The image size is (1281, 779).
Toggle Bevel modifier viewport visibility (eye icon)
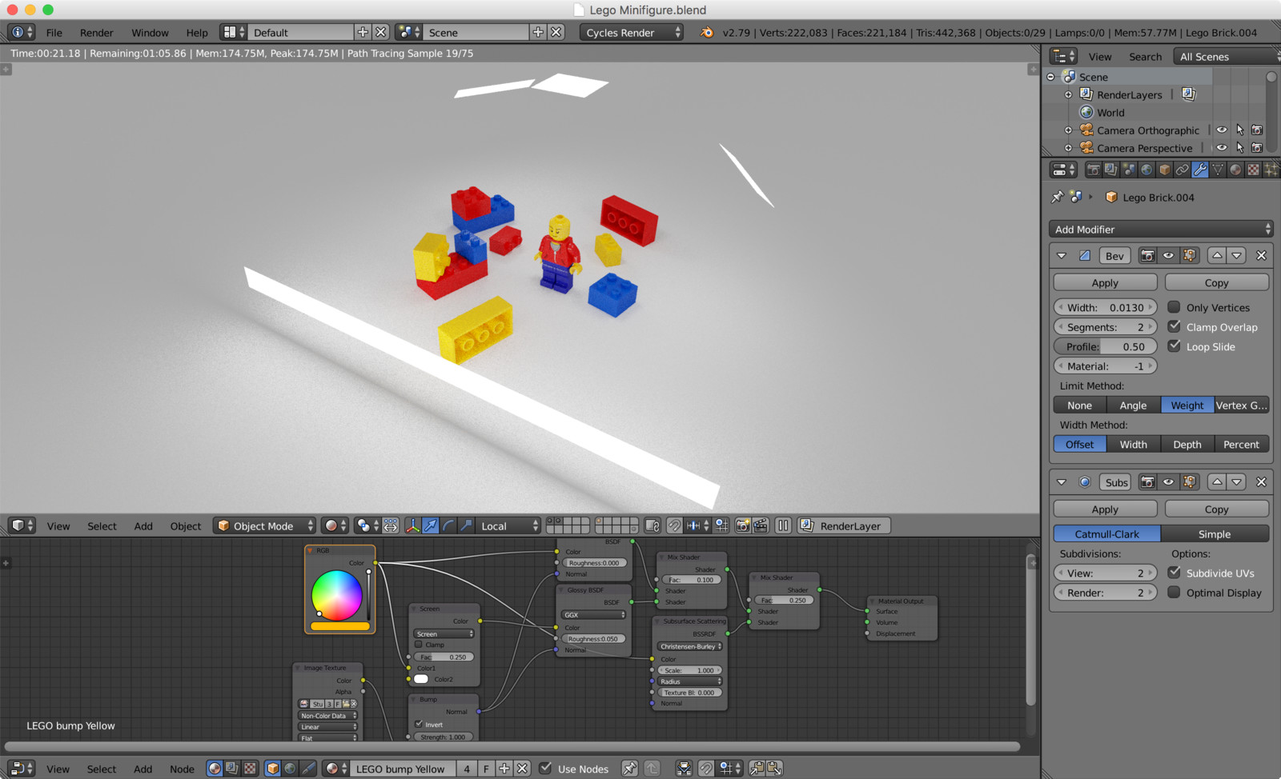coord(1168,255)
